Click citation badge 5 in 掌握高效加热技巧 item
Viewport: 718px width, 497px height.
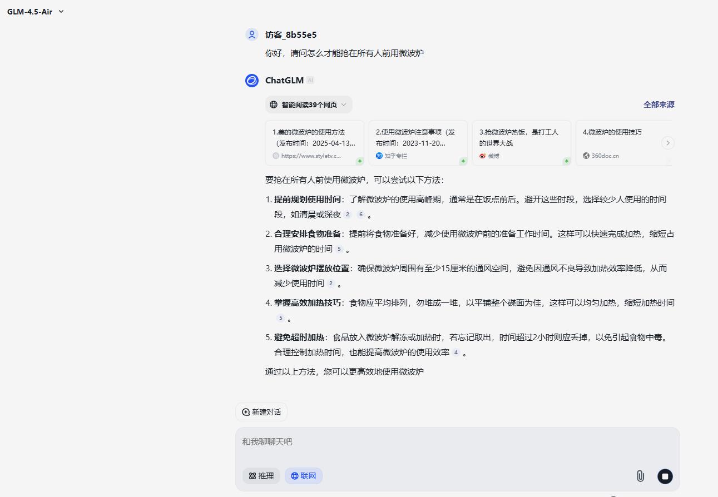pos(281,318)
